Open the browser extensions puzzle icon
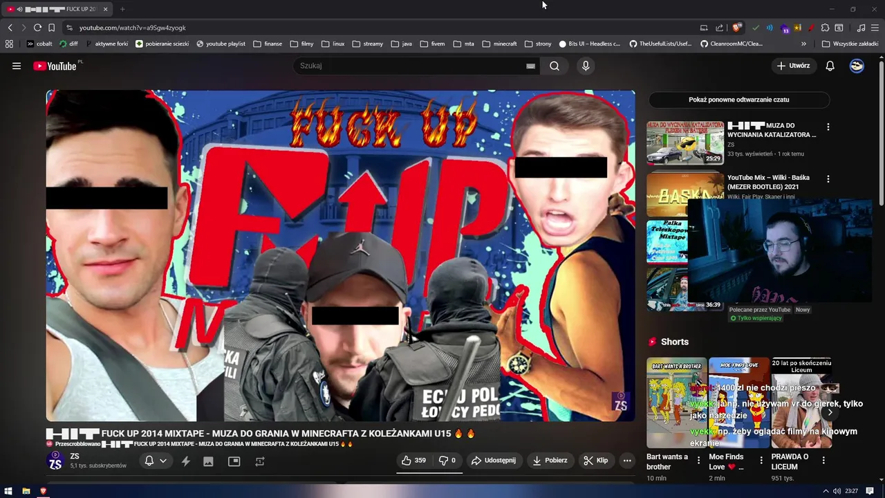Screen dimensions: 885x498 click(825, 28)
